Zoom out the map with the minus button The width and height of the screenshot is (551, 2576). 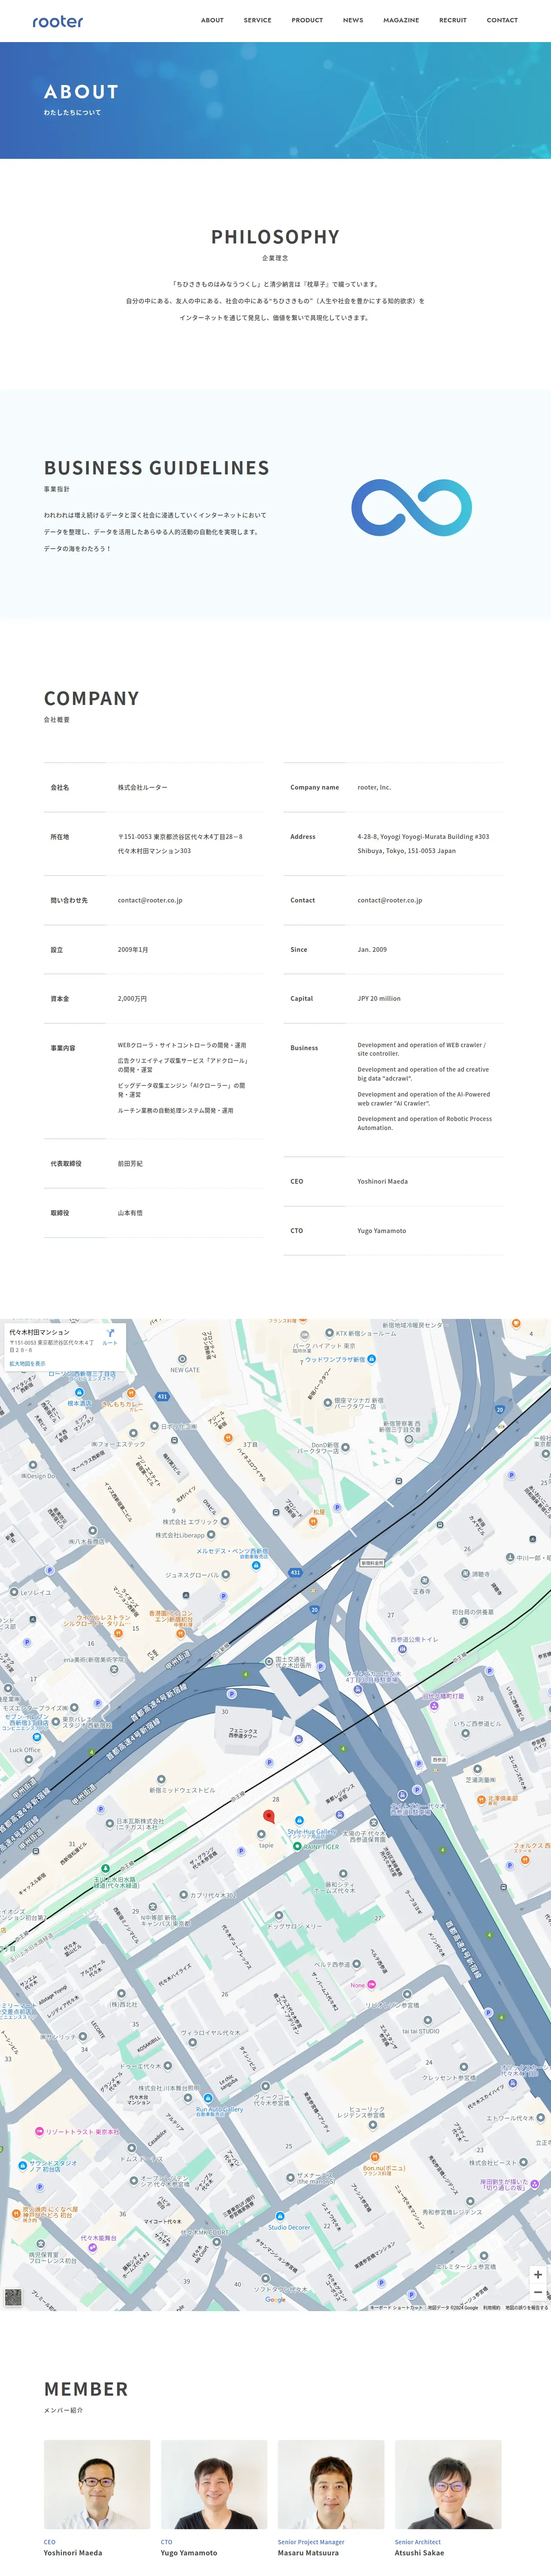[538, 2292]
